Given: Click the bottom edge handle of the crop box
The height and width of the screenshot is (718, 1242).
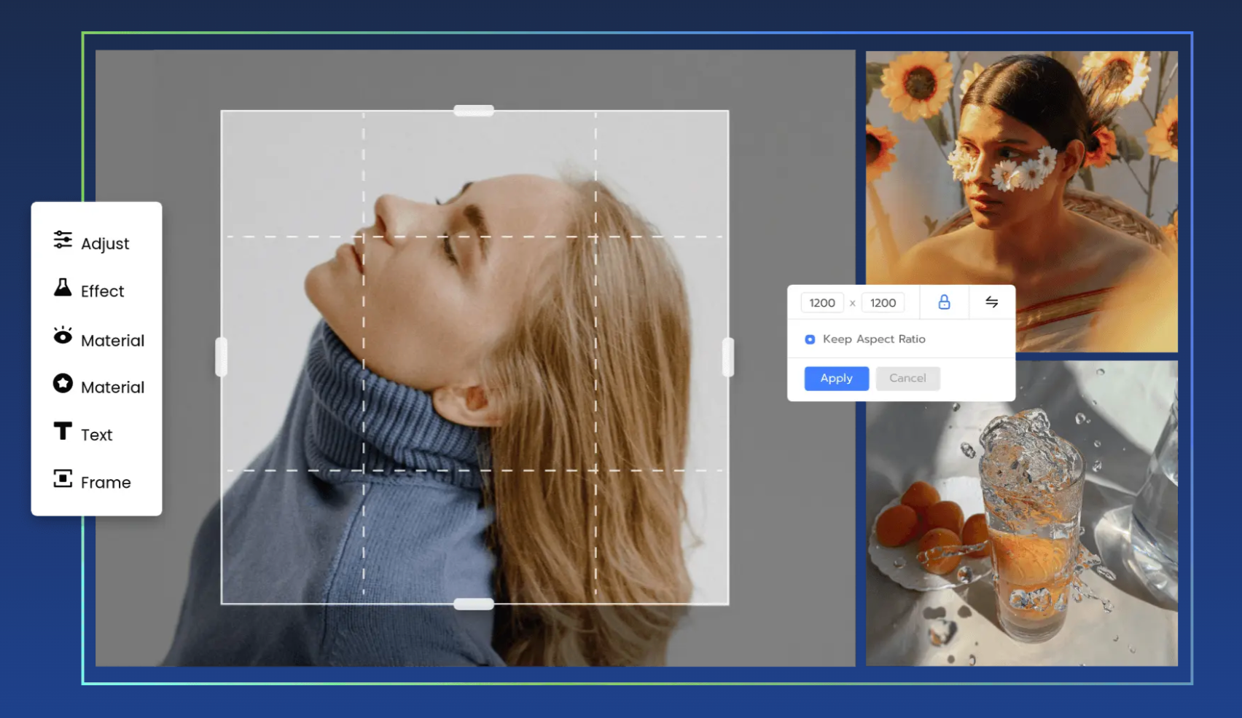Looking at the screenshot, I should [x=474, y=604].
